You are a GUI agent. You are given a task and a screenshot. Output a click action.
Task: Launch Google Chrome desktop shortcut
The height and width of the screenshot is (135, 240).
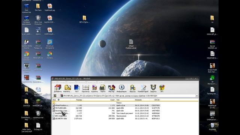[27, 56]
